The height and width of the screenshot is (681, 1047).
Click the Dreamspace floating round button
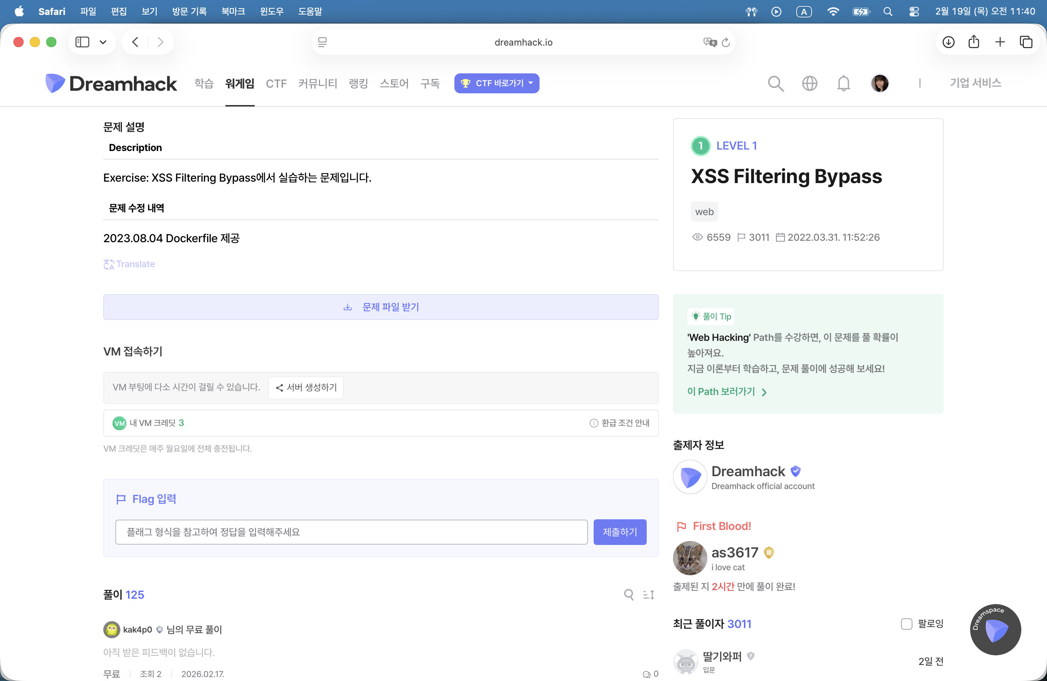click(x=995, y=629)
